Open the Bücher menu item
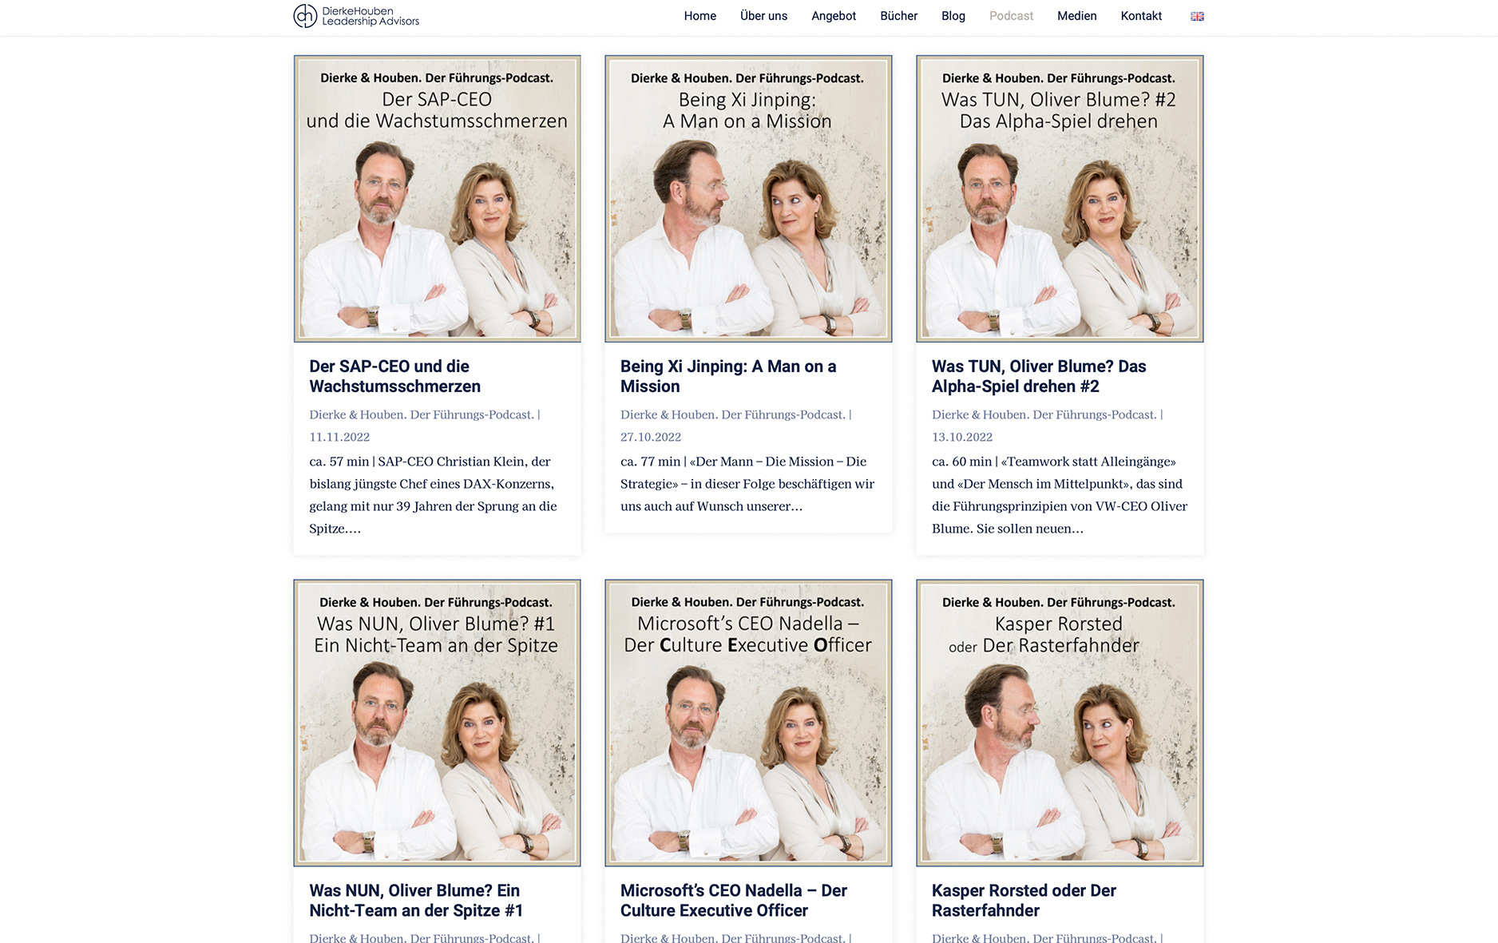Viewport: 1498px width, 943px height. 898,16
